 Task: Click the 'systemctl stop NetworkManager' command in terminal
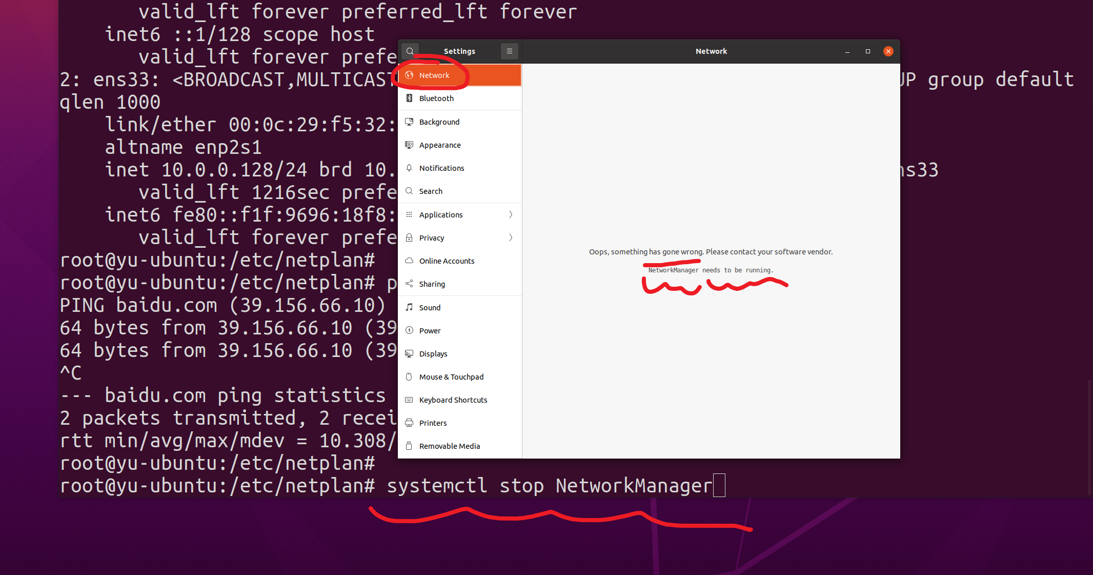(550, 485)
